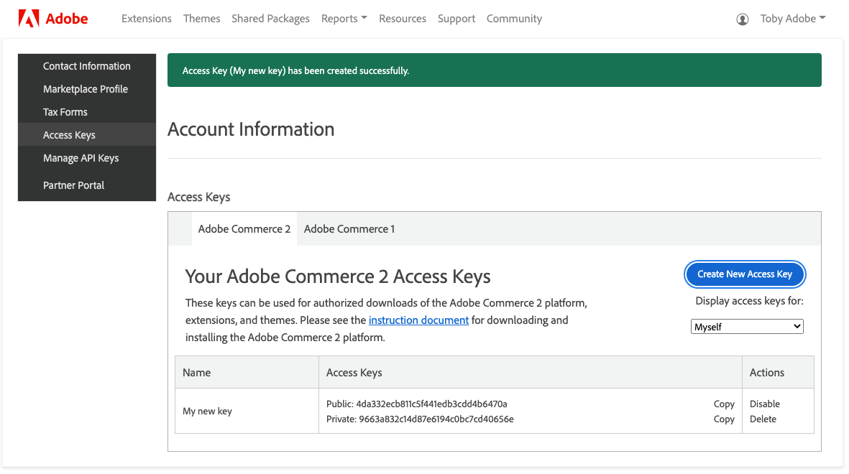Visit the Community page

[x=514, y=19]
